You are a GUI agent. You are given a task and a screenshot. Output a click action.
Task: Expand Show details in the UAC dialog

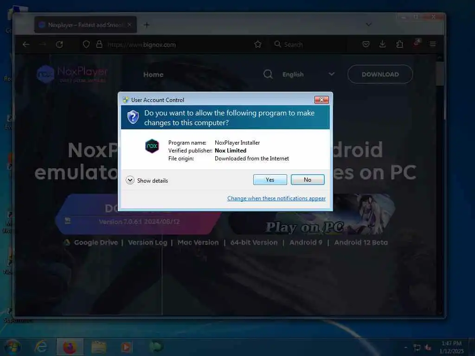(x=147, y=180)
